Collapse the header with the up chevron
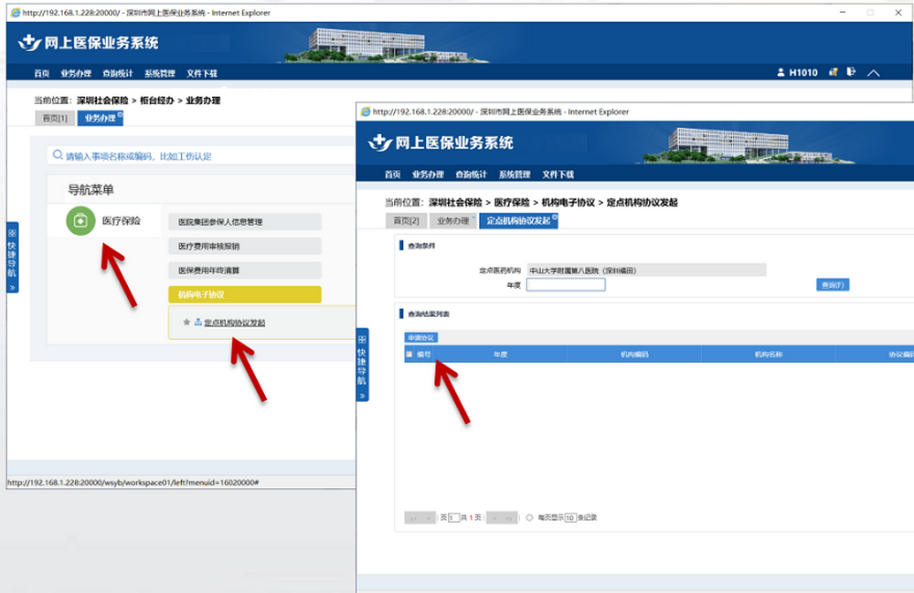Image resolution: width=914 pixels, height=593 pixels. 874,73
